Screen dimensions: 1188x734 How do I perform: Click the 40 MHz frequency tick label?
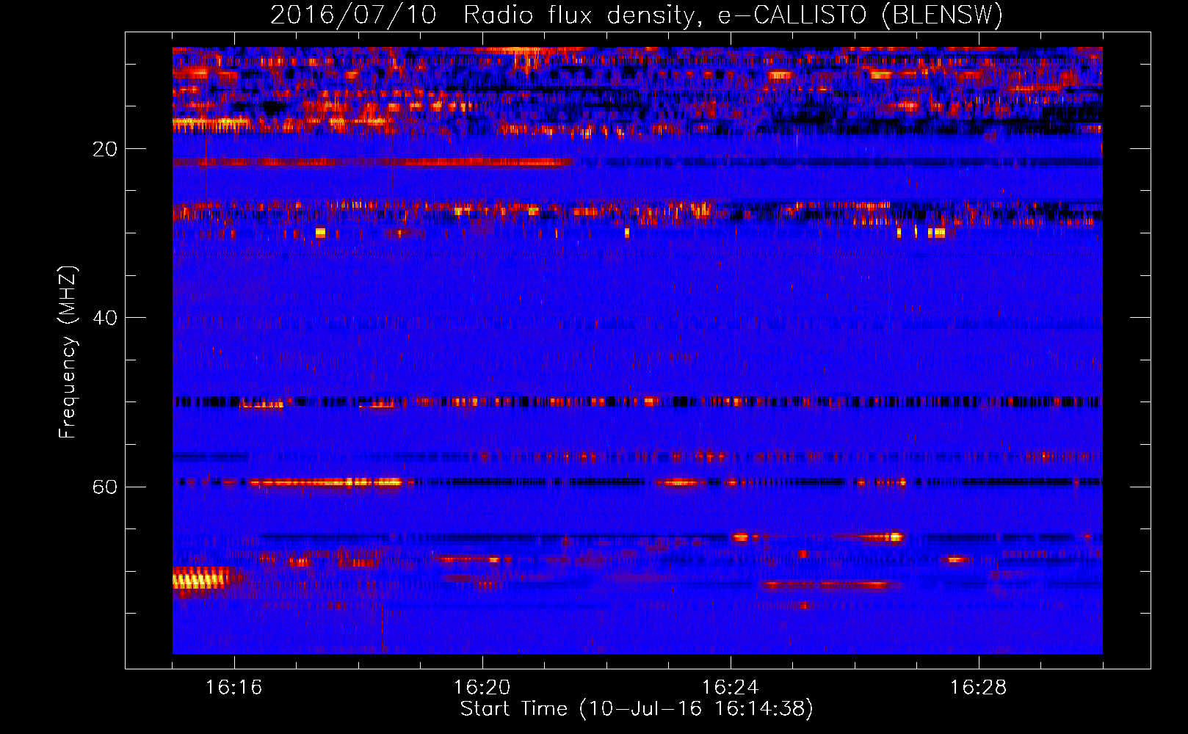[104, 318]
